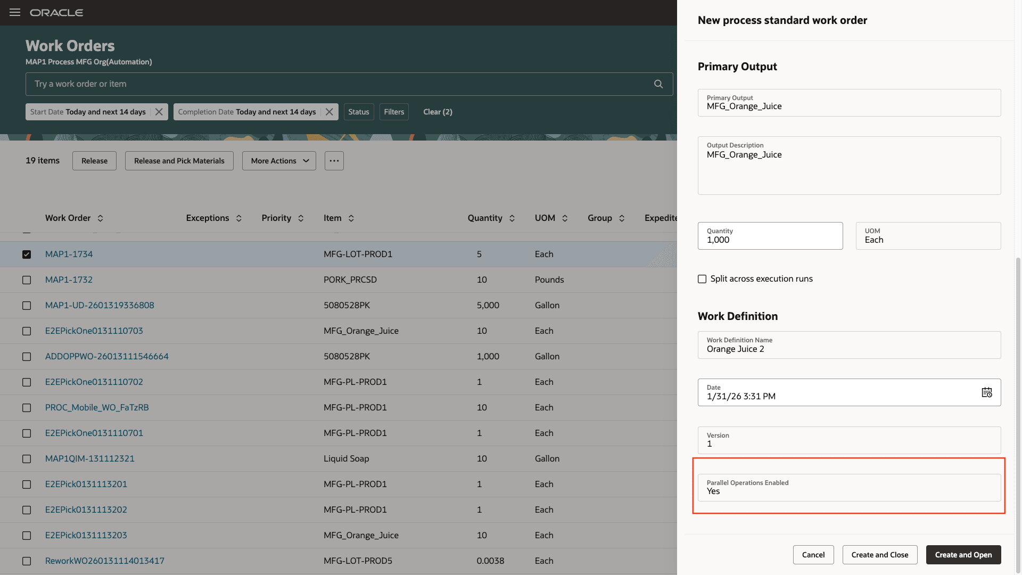Edit the Quantity input field

[x=770, y=240]
